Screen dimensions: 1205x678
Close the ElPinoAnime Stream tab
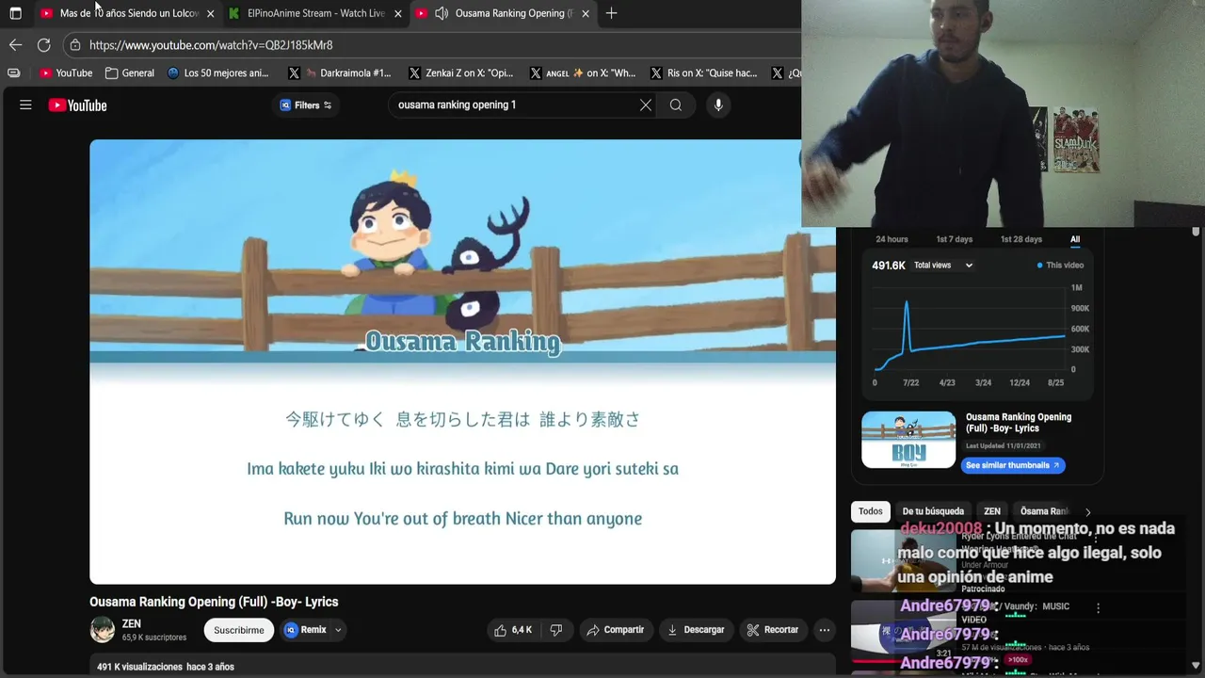click(x=397, y=13)
